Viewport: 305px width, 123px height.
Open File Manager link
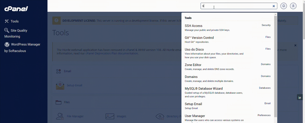point(75,116)
